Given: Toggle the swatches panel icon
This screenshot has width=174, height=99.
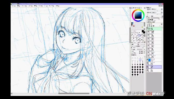Looking at the screenshot, I should tap(139, 8).
